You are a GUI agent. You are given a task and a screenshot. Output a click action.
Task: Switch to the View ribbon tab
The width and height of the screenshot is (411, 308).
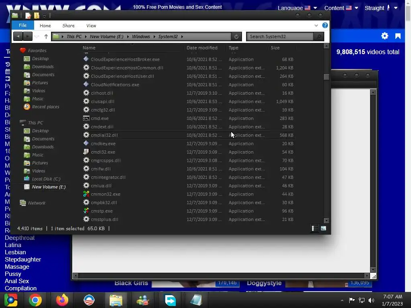point(91,26)
